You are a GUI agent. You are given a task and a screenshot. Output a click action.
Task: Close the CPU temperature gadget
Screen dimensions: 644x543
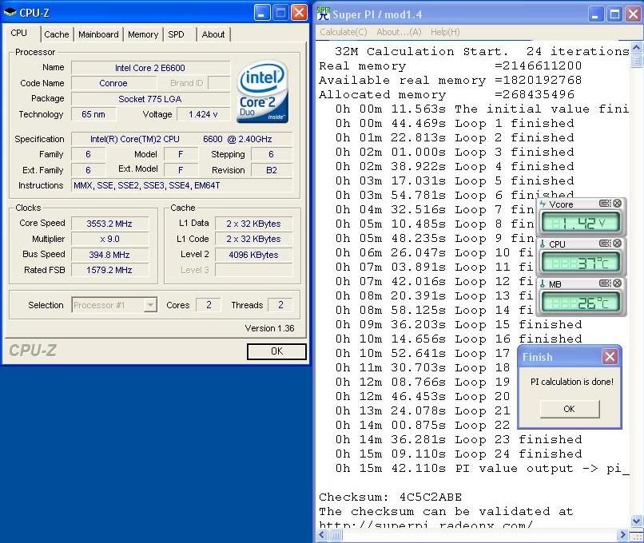click(617, 244)
